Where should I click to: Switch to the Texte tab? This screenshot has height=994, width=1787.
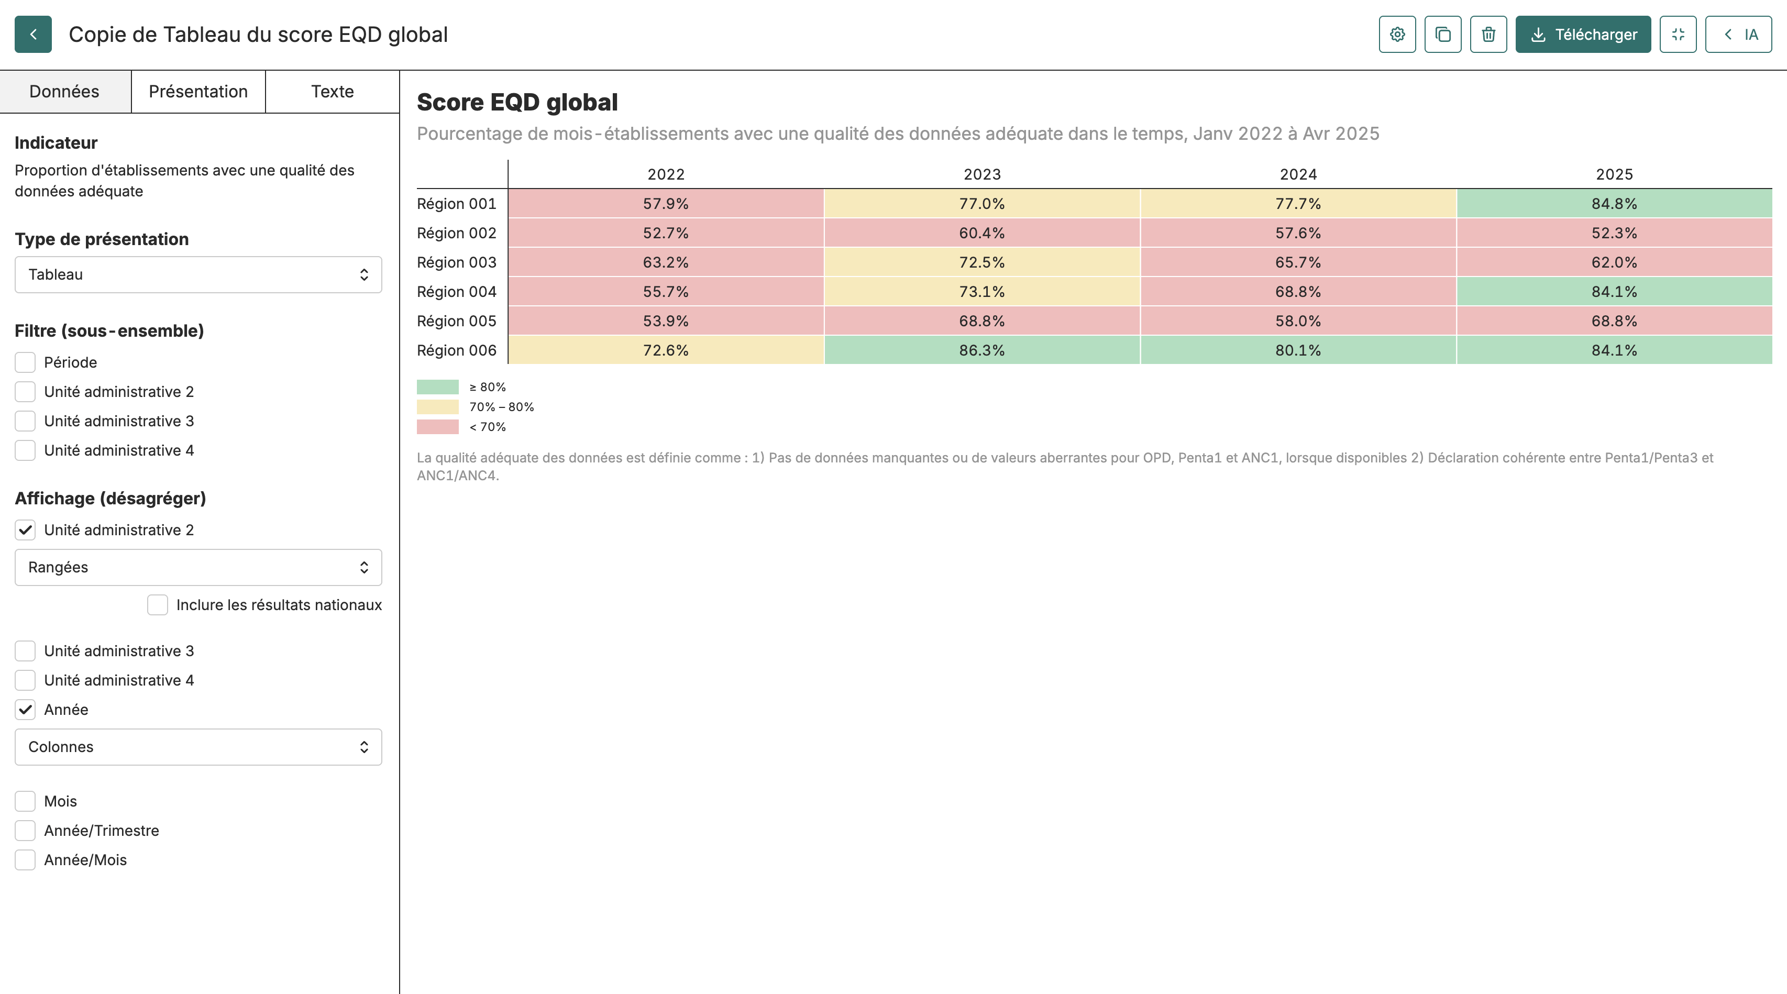(x=332, y=92)
